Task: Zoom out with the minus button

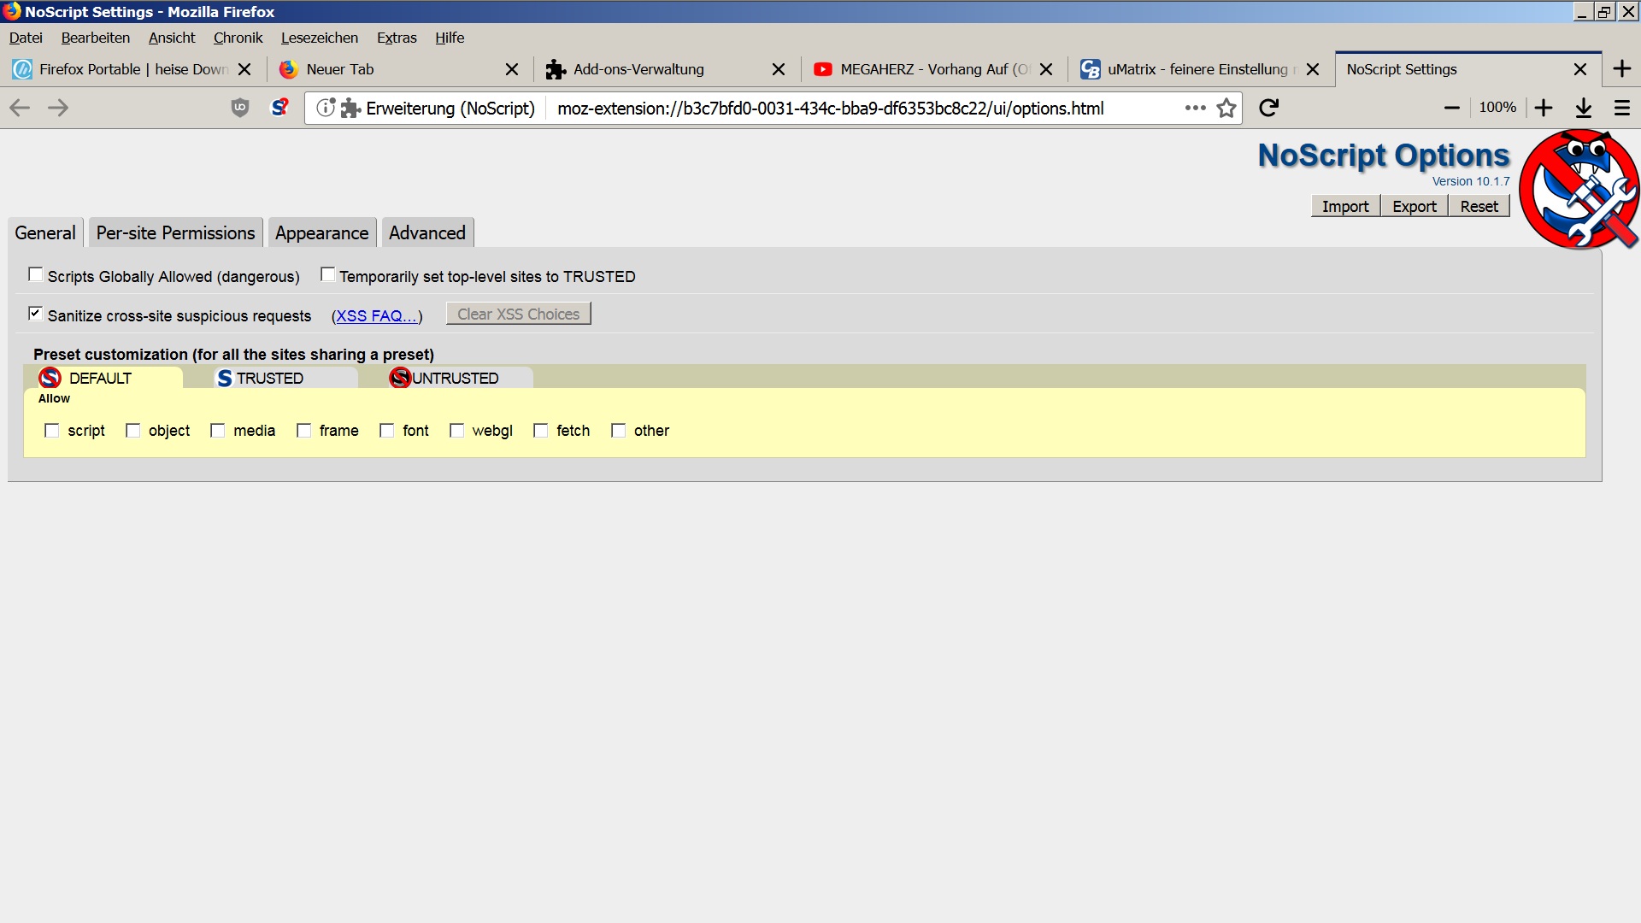Action: [x=1451, y=108]
